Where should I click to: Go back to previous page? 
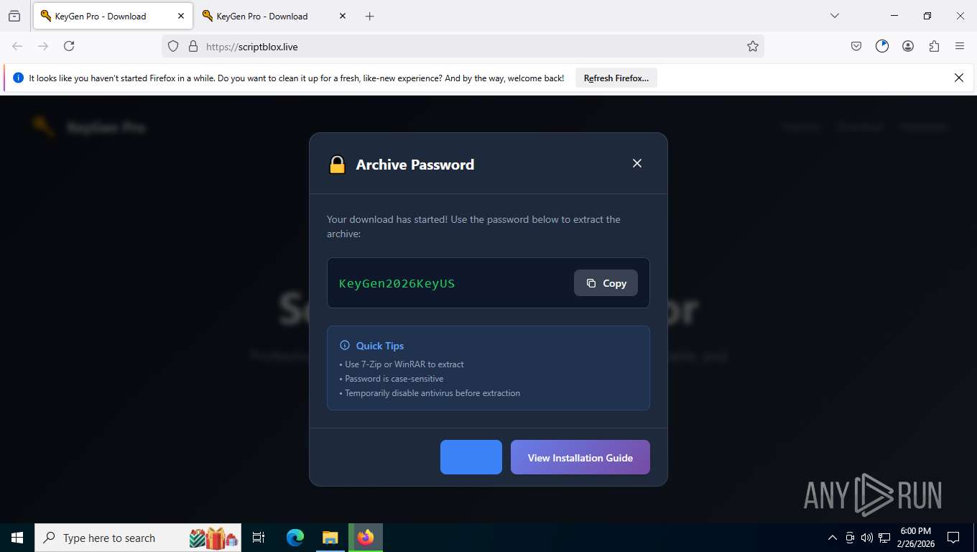tap(17, 46)
